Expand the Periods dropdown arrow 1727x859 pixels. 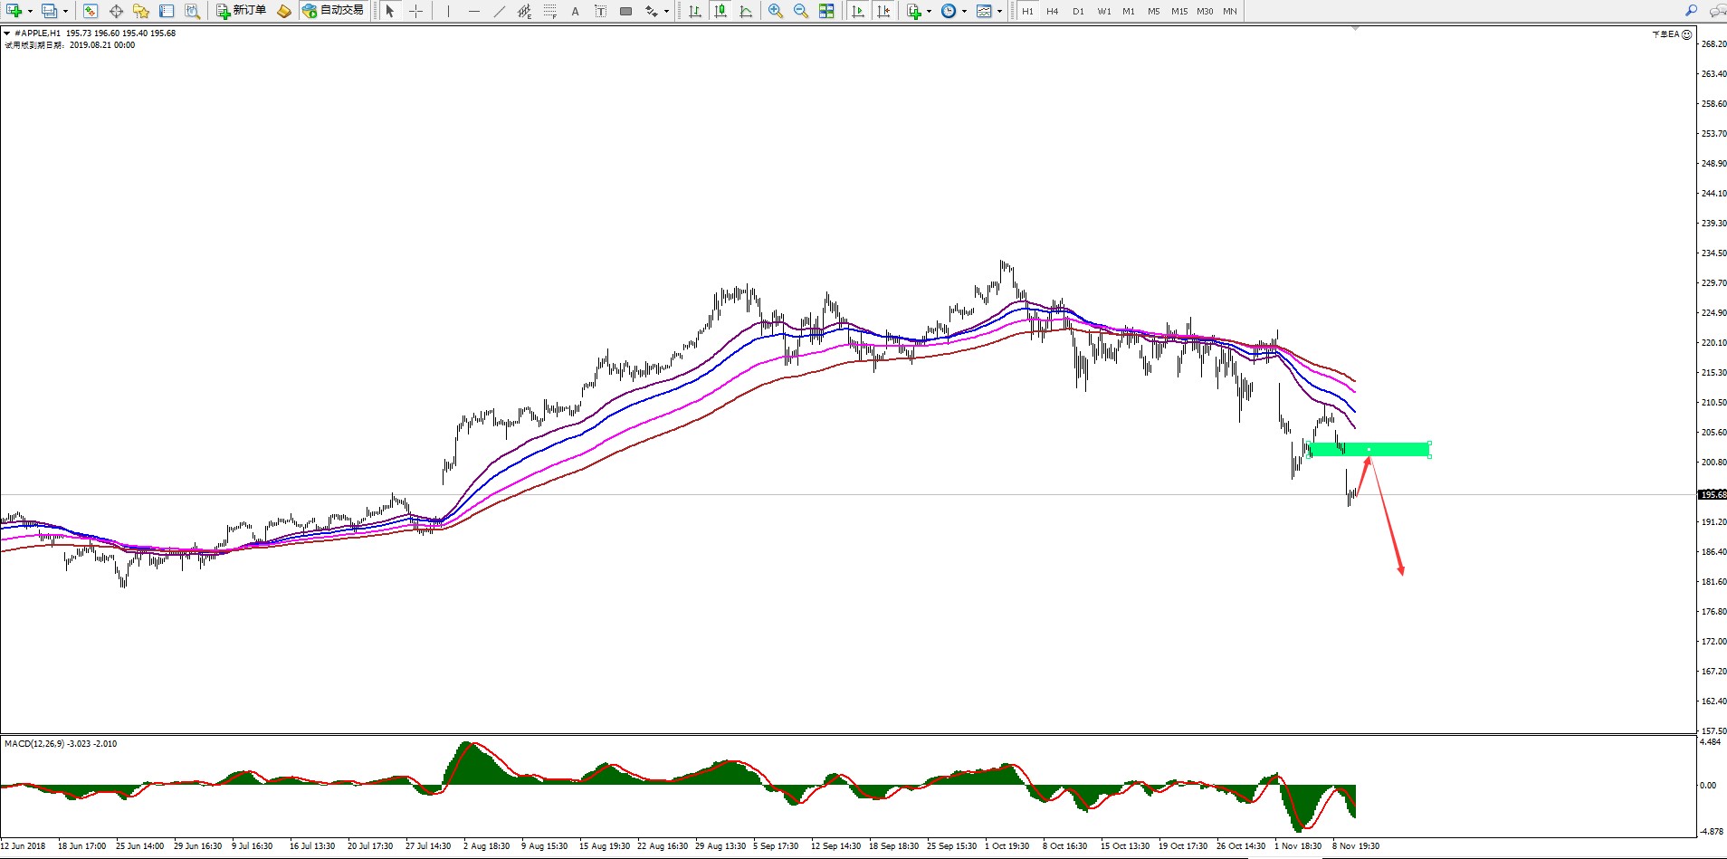[x=964, y=12]
